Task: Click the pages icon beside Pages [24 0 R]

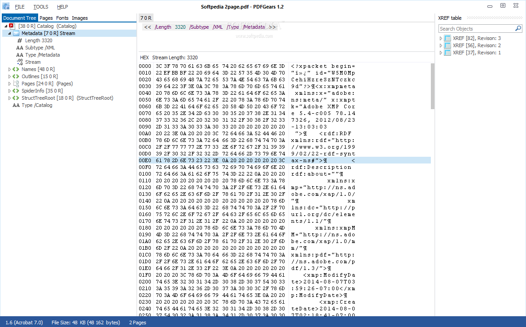Action: click(16, 84)
